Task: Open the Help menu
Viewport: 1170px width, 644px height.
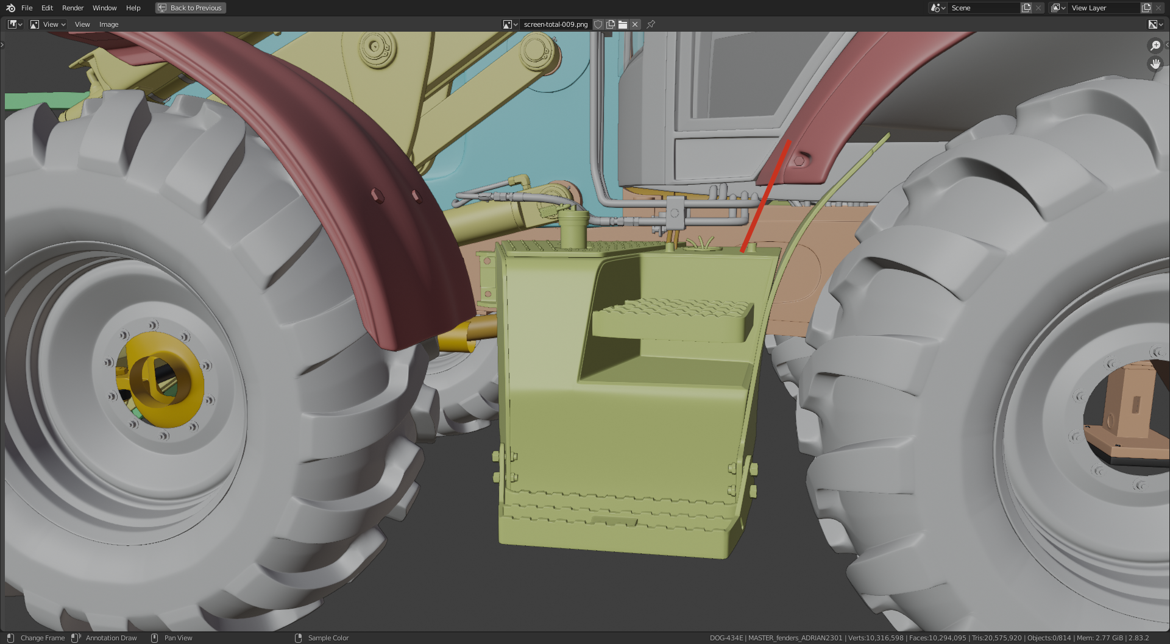Action: pos(133,8)
